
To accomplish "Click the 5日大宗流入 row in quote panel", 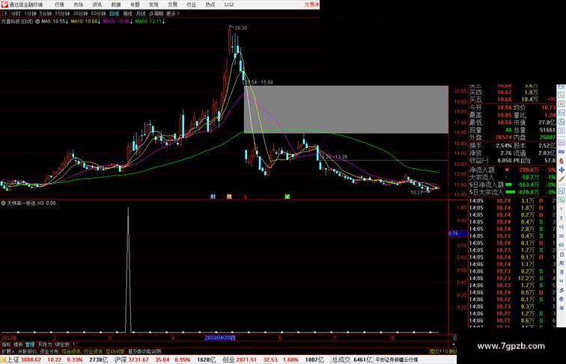I will pos(512,192).
